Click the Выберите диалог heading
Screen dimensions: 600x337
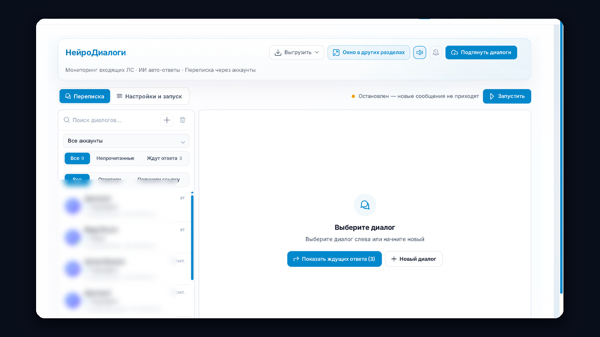[x=365, y=227]
